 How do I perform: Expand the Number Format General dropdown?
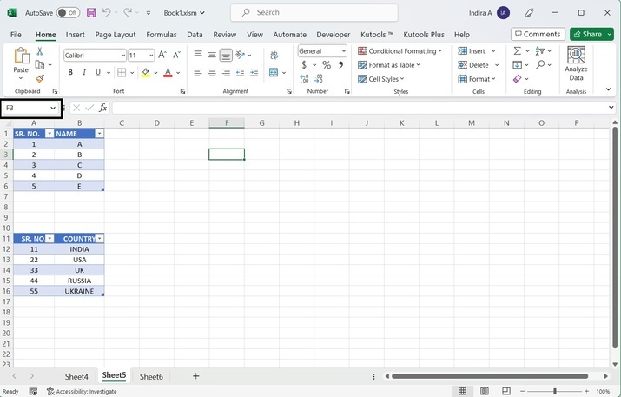coord(343,51)
